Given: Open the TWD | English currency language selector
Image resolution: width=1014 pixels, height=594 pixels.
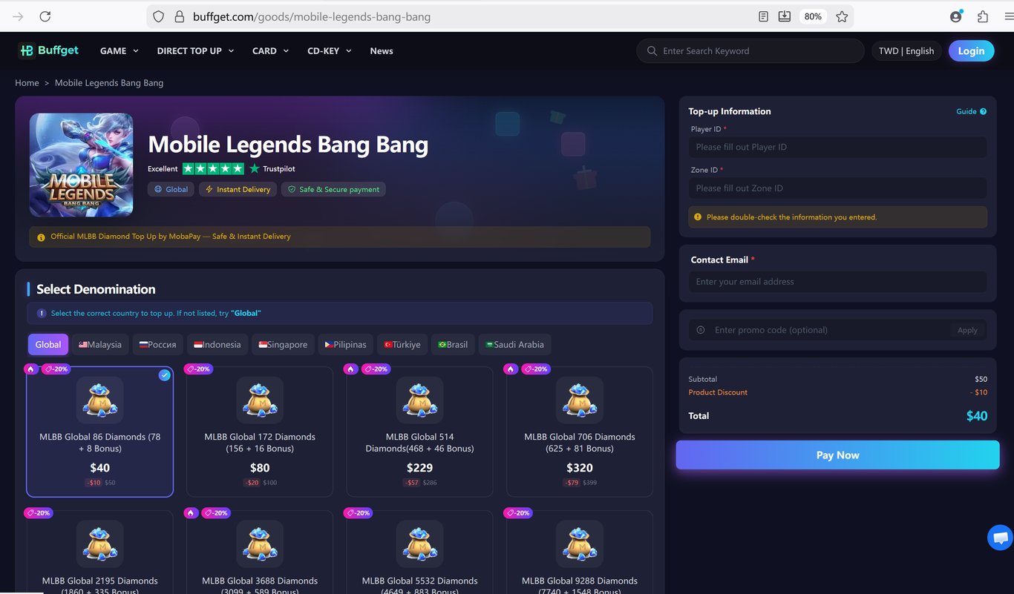Looking at the screenshot, I should (x=906, y=51).
